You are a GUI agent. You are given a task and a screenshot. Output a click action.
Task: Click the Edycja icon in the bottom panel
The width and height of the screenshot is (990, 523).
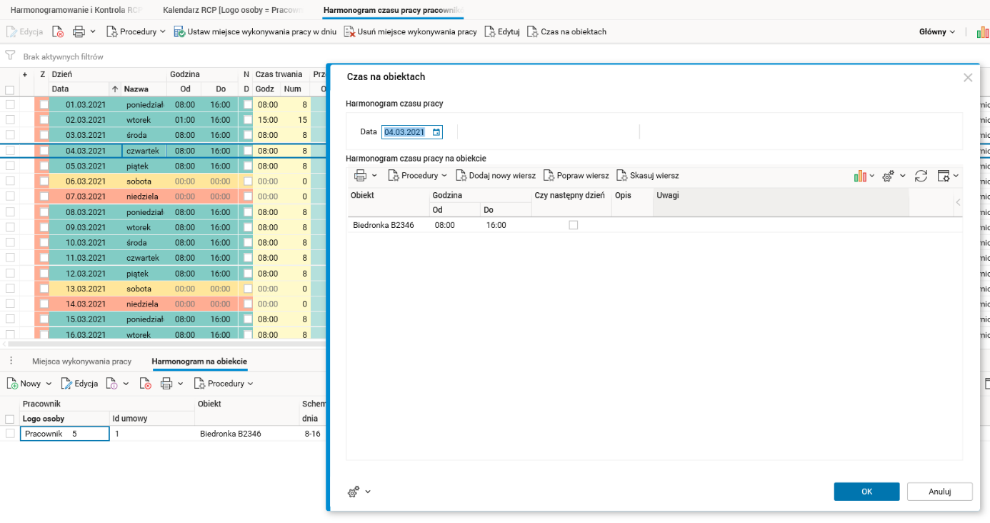click(66, 384)
